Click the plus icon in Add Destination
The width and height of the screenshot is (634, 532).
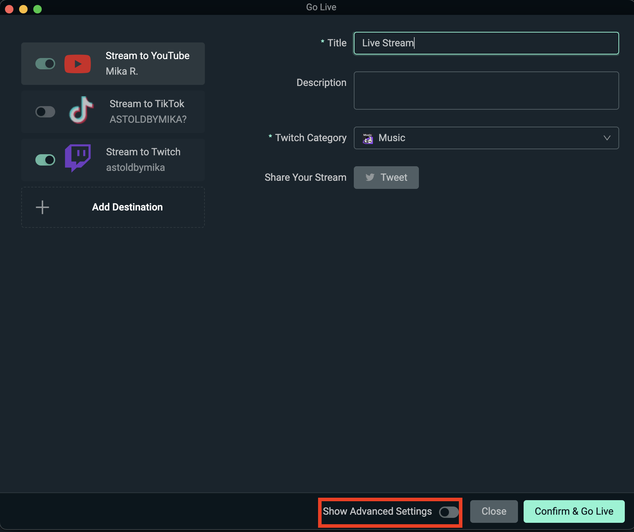coord(42,207)
